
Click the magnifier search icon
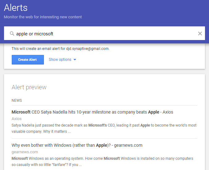[x=12, y=34]
